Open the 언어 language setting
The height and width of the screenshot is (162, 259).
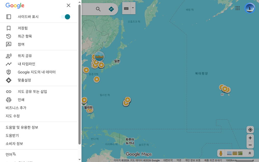pos(11,154)
